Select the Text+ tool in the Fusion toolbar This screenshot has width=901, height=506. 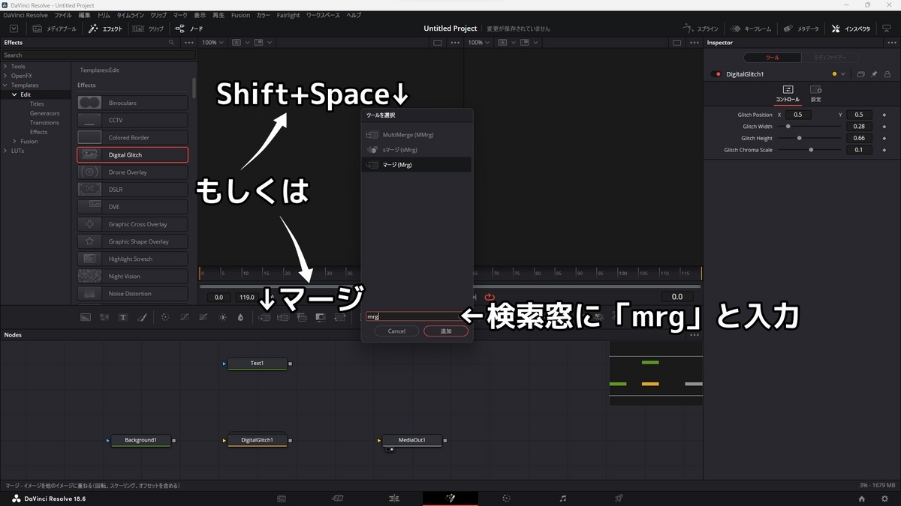click(x=123, y=317)
